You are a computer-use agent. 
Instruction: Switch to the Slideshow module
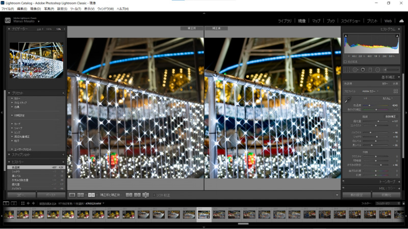[x=350, y=21]
